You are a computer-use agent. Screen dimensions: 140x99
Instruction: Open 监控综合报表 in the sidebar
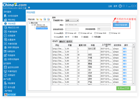(11, 67)
